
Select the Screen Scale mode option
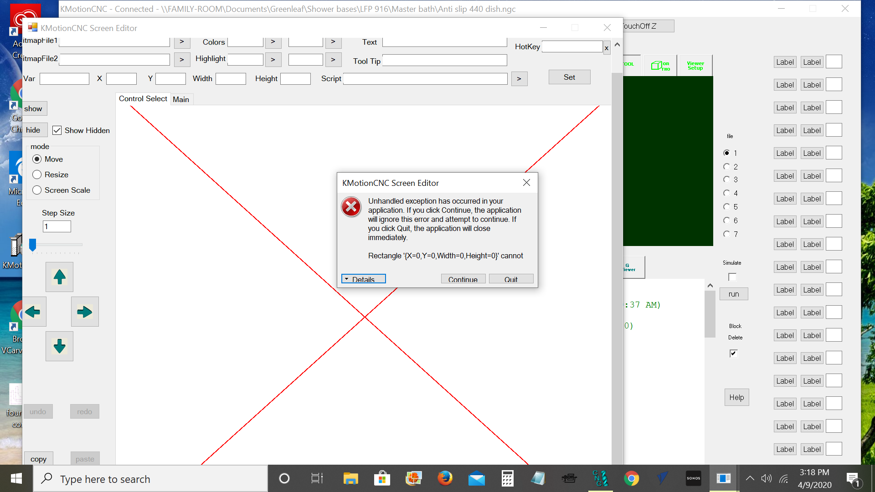[37, 190]
